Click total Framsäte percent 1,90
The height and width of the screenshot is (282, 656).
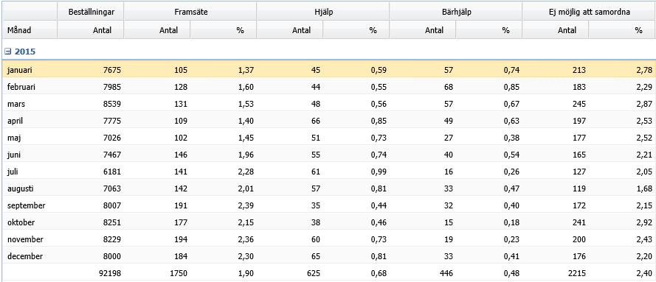pos(246,274)
